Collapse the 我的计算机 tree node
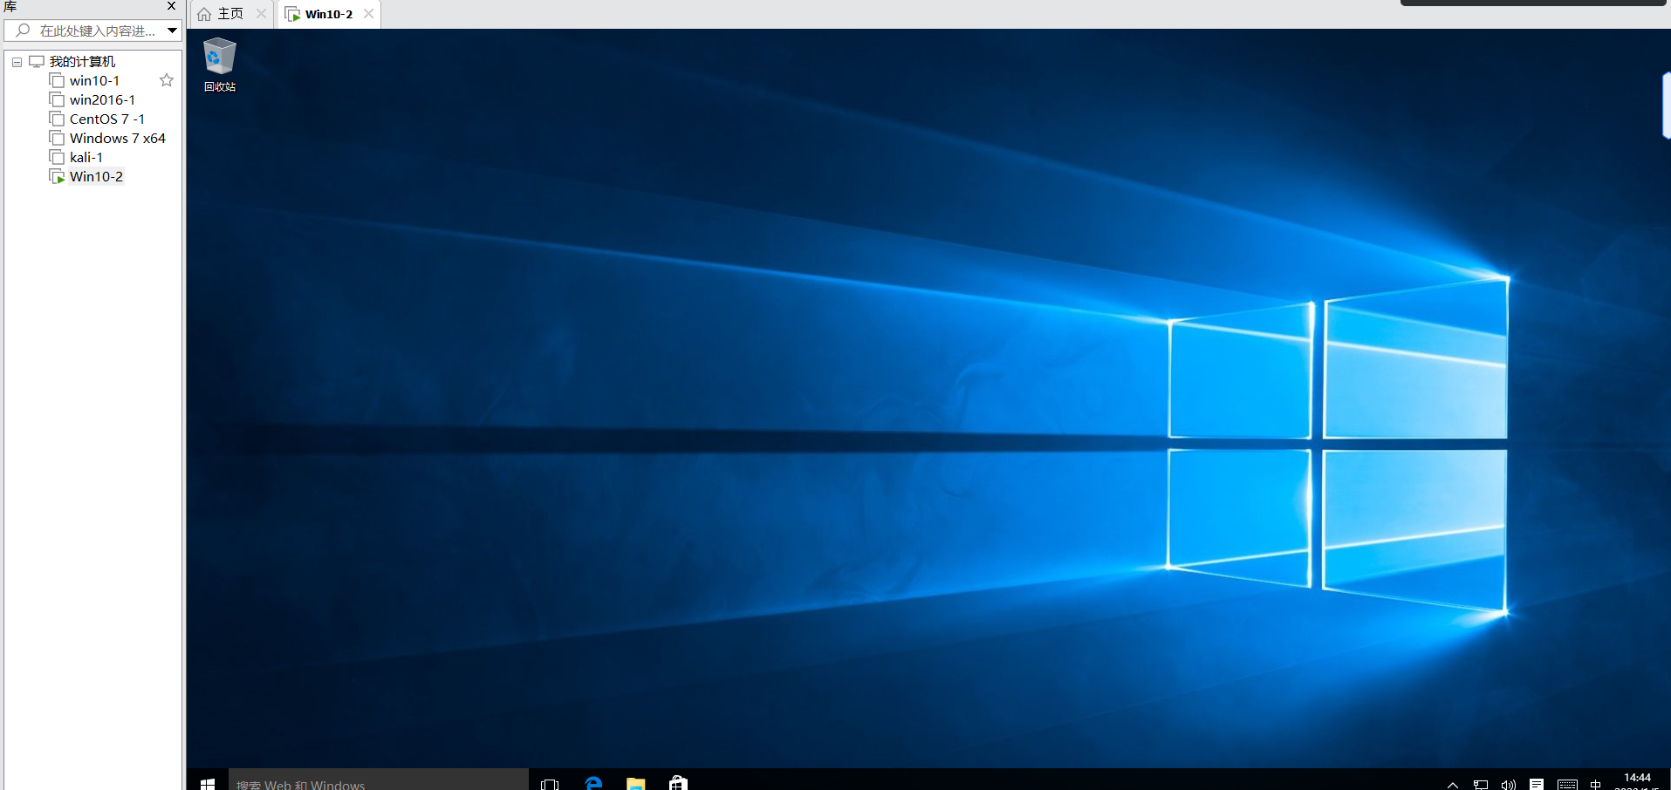1671x790 pixels. [x=17, y=62]
